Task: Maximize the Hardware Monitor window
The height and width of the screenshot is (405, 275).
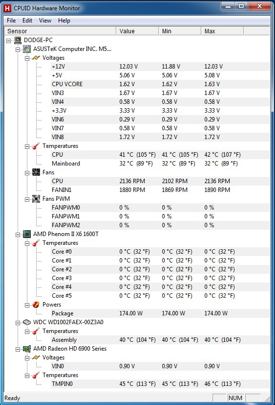Action: [241, 6]
